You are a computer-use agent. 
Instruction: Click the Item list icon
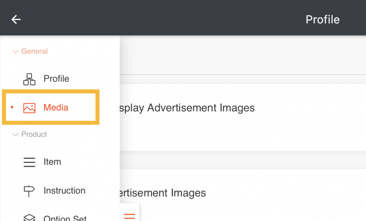tap(29, 162)
